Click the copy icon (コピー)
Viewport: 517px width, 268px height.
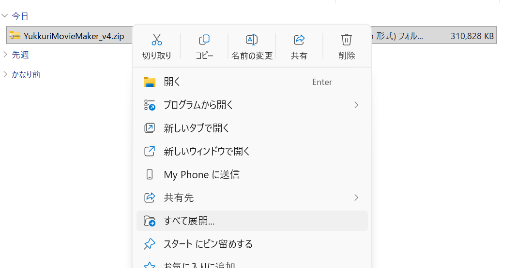click(204, 40)
